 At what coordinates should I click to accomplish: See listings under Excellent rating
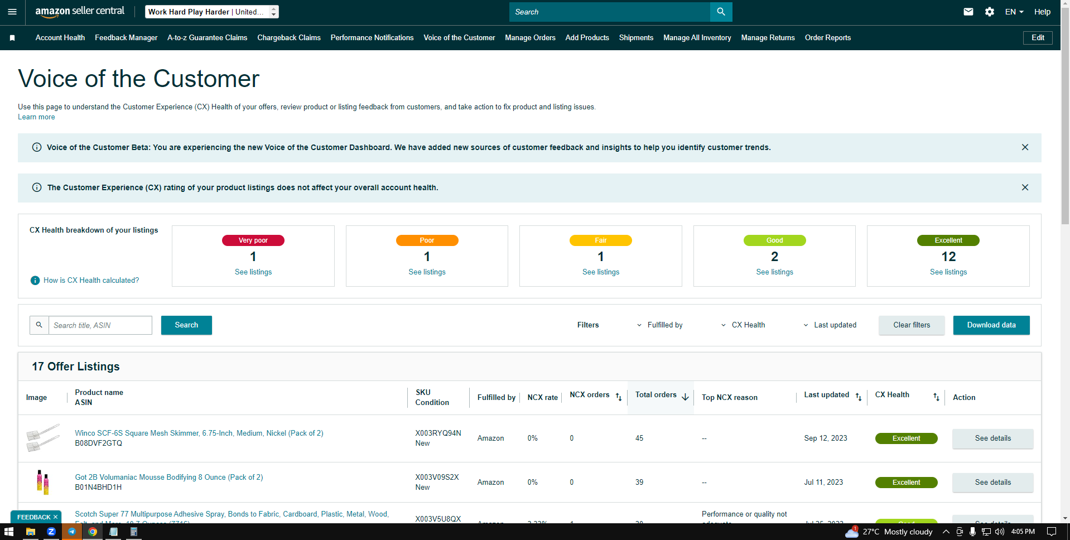948,272
